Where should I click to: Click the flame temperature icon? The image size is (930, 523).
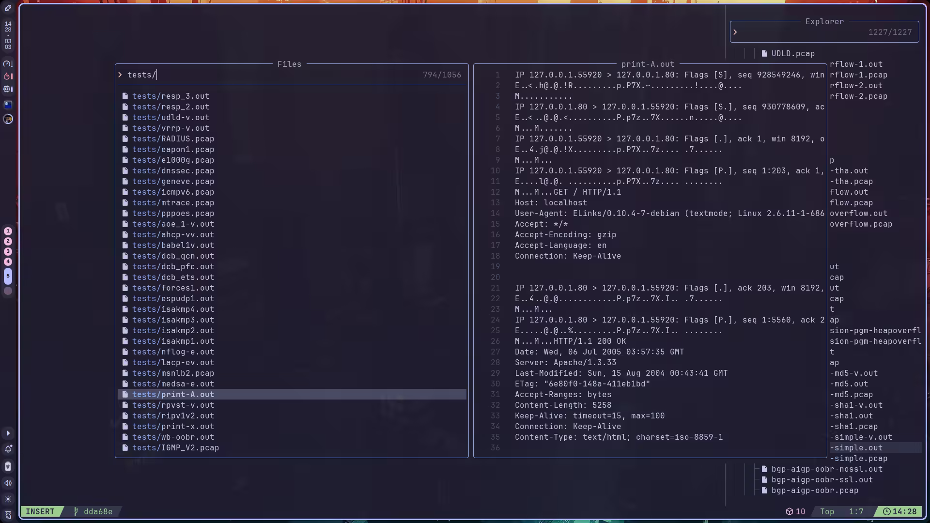coord(8,76)
